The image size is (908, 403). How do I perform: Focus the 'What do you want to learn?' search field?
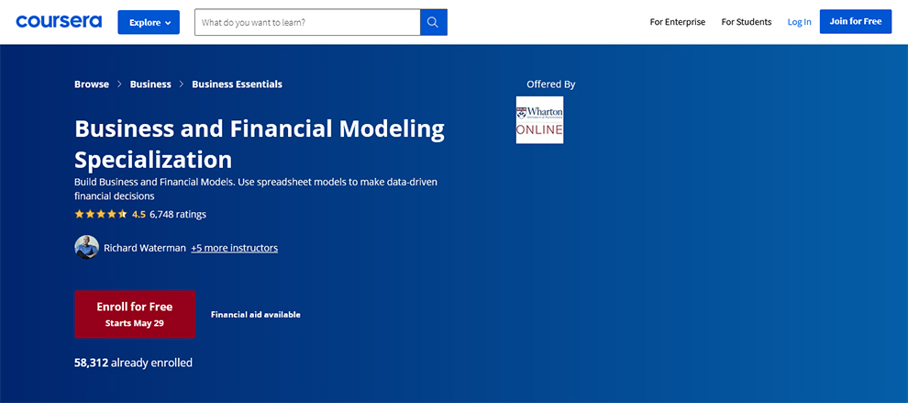tap(307, 22)
